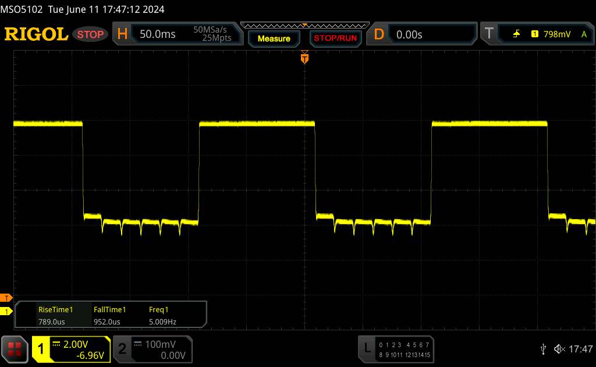Click the 0.00s horizontal delay value
This screenshot has width=596, height=367.
click(409, 34)
